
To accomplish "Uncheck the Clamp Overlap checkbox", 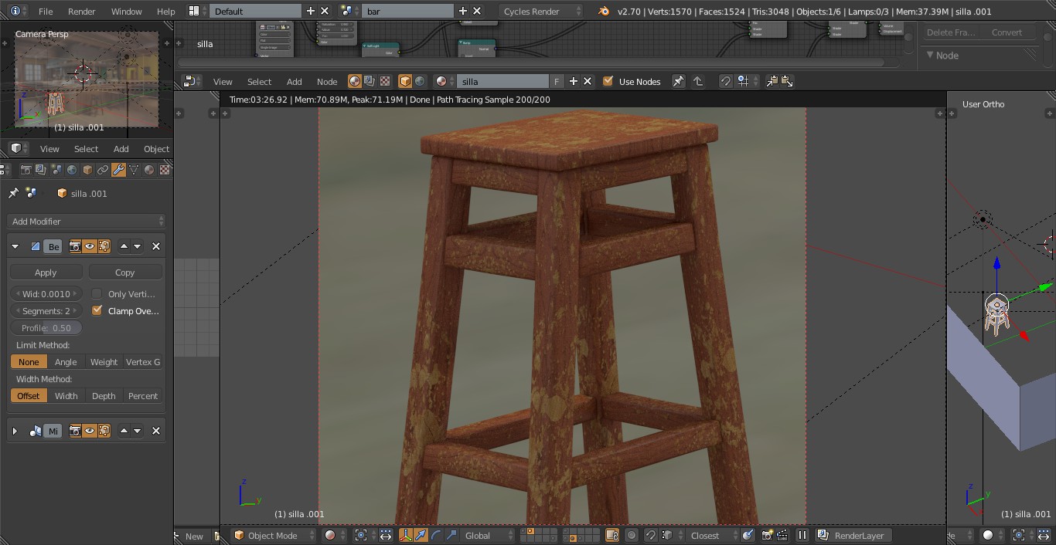I will [x=97, y=310].
